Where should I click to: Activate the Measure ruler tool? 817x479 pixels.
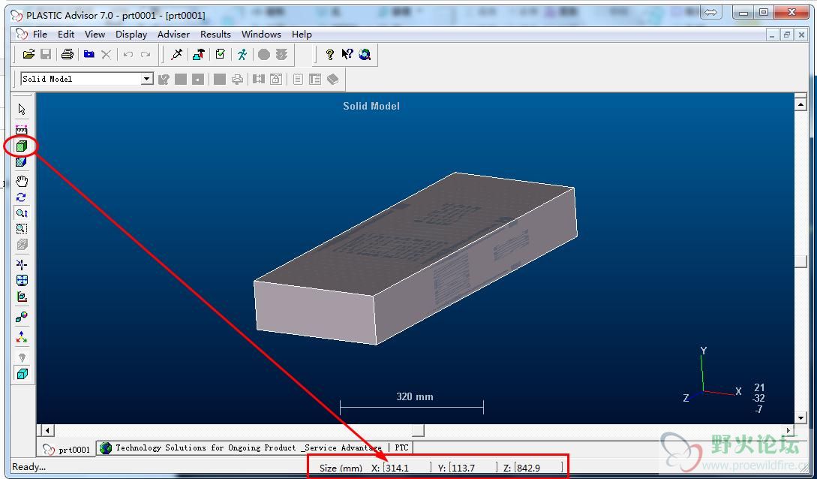point(21,129)
